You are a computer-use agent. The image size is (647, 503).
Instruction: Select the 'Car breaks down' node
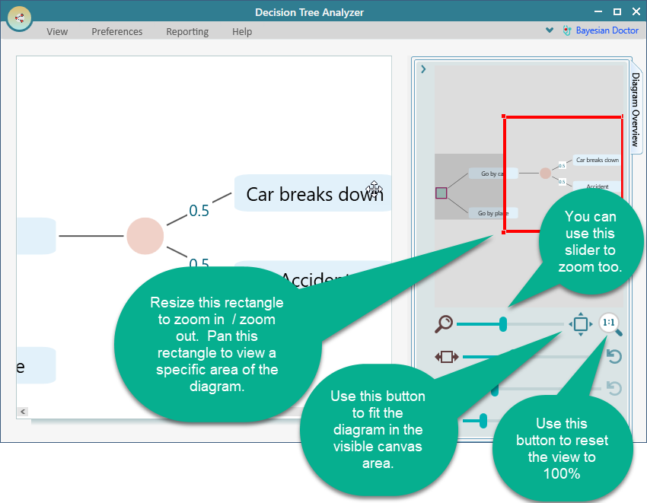tap(312, 194)
